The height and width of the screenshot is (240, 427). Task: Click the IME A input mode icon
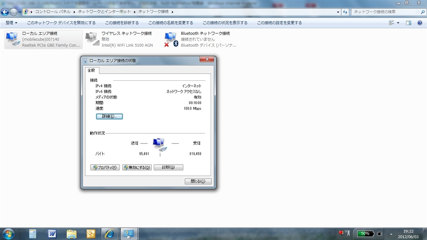pos(348,233)
